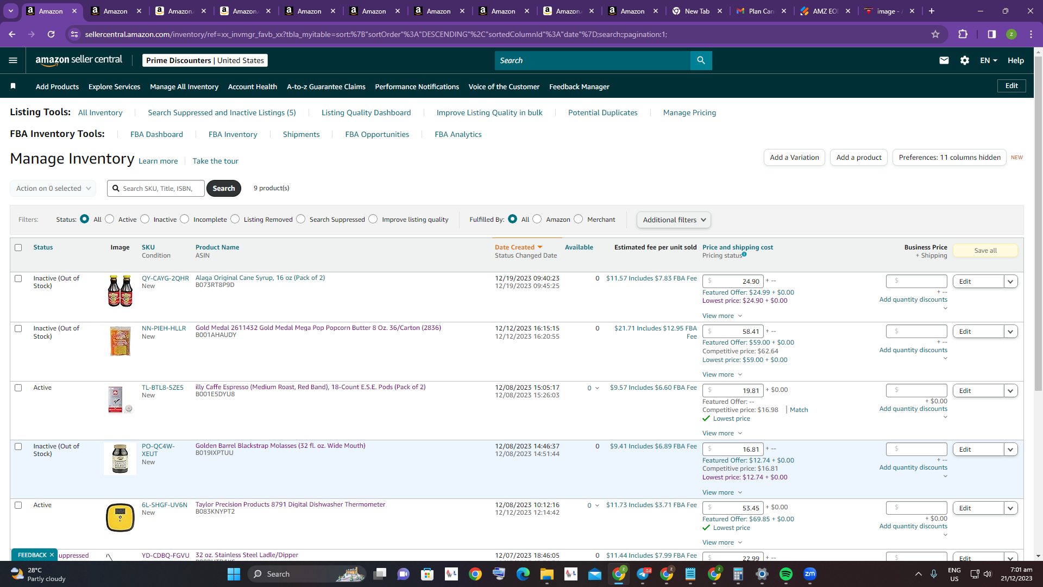Open the Manage All Inventory menu item
This screenshot has height=587, width=1043.
pos(184,86)
